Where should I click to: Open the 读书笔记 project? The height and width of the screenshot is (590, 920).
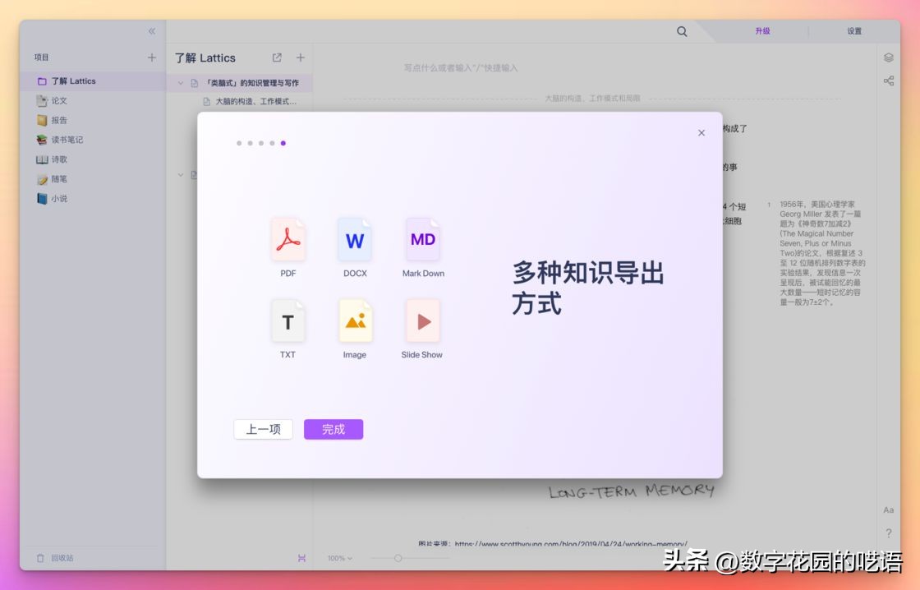tap(93, 140)
